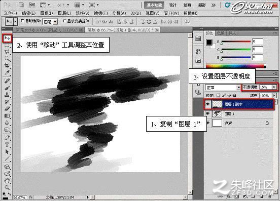Click the 不透明度 15% value field

(x=265, y=87)
